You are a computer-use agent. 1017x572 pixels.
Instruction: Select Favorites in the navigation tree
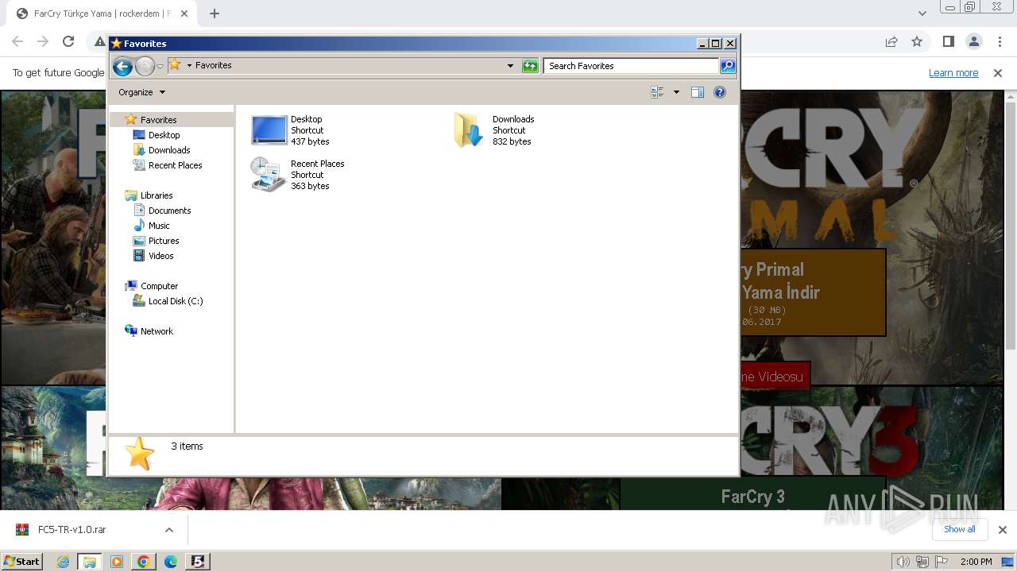(x=158, y=120)
